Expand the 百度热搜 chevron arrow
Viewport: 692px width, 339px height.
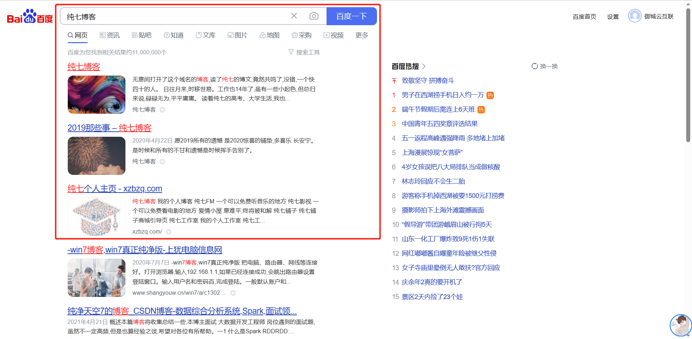click(x=424, y=66)
